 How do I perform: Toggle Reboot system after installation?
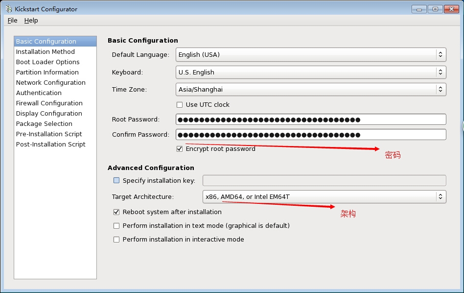(116, 212)
